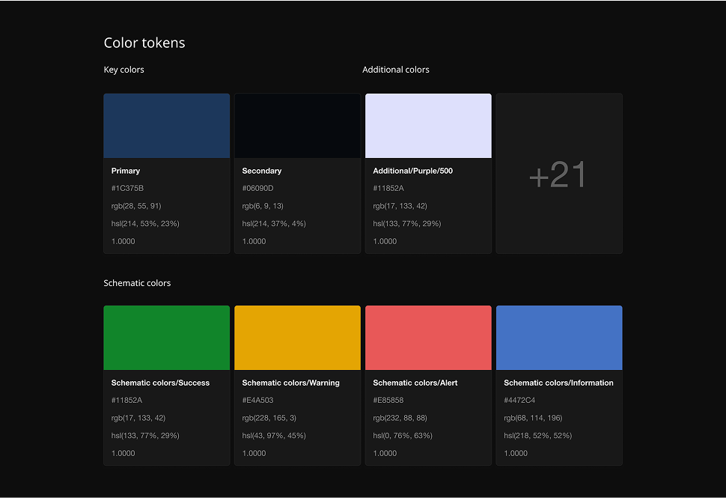This screenshot has width=726, height=498.
Task: Click 1.0000 opacity in Additional/Purple/500 card
Action: click(385, 241)
